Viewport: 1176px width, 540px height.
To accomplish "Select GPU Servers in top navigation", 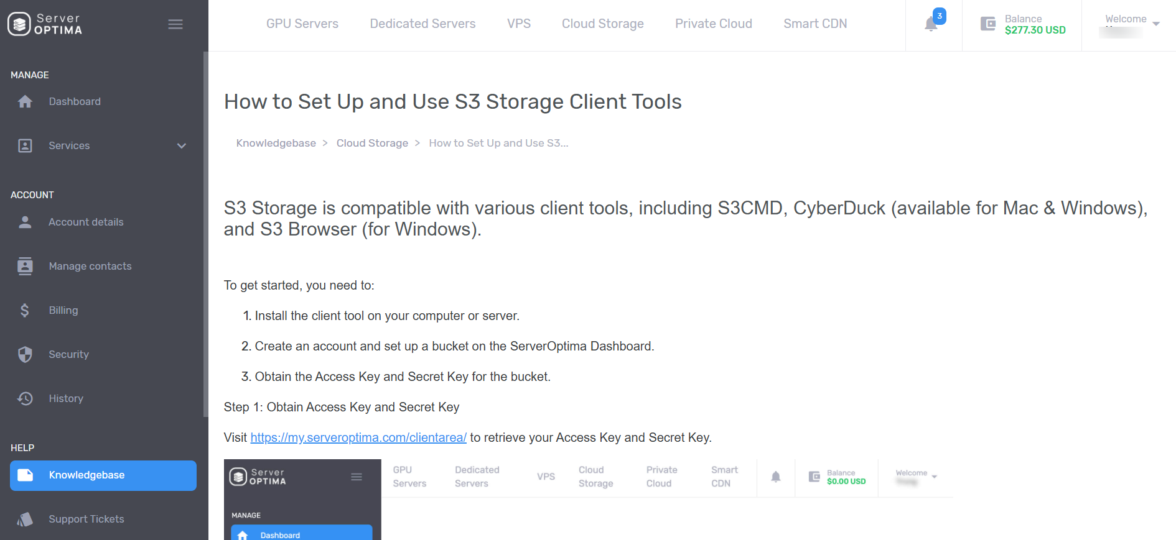I will click(x=302, y=24).
